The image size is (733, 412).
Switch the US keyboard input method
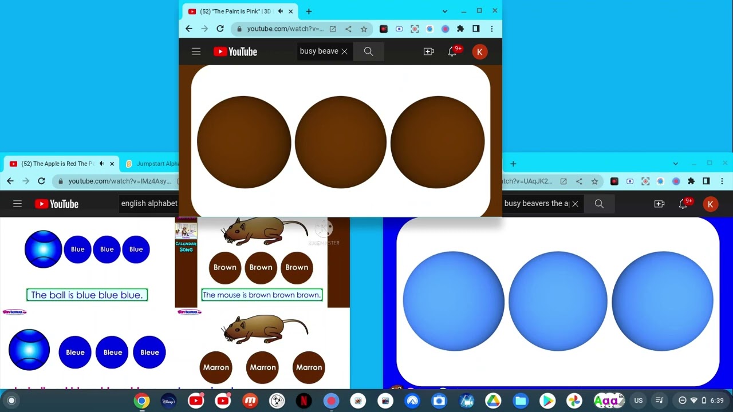point(639,401)
